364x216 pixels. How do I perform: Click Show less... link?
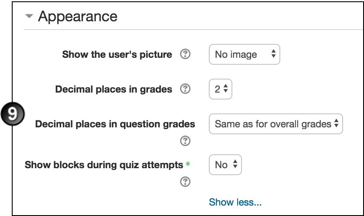[x=235, y=202]
